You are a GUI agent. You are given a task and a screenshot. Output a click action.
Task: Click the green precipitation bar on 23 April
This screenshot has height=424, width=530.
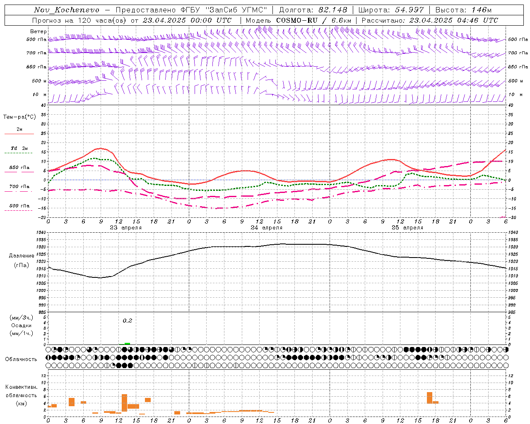127,344
